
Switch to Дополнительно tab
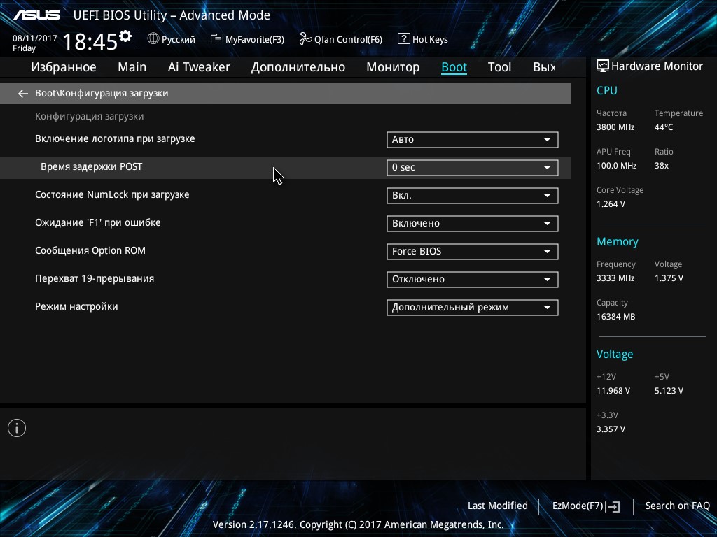(x=298, y=67)
